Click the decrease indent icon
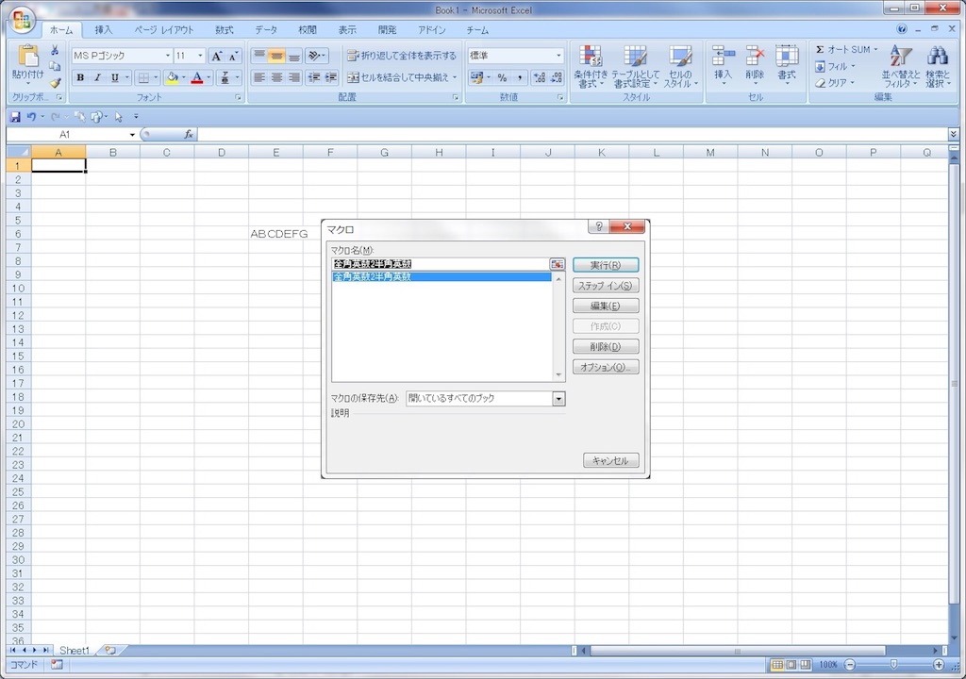The width and height of the screenshot is (966, 679). pyautogui.click(x=314, y=77)
